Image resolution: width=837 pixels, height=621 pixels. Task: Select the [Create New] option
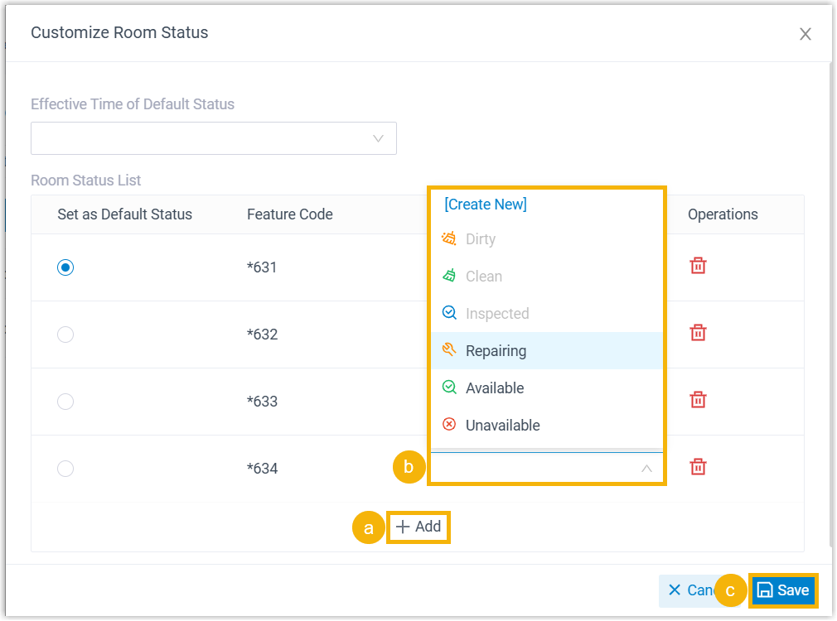click(486, 205)
